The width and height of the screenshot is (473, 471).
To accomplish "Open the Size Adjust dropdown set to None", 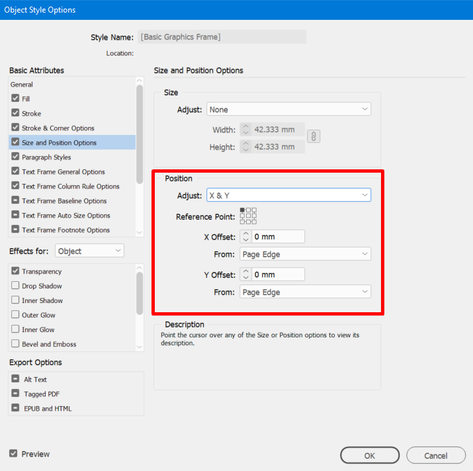I will point(288,109).
